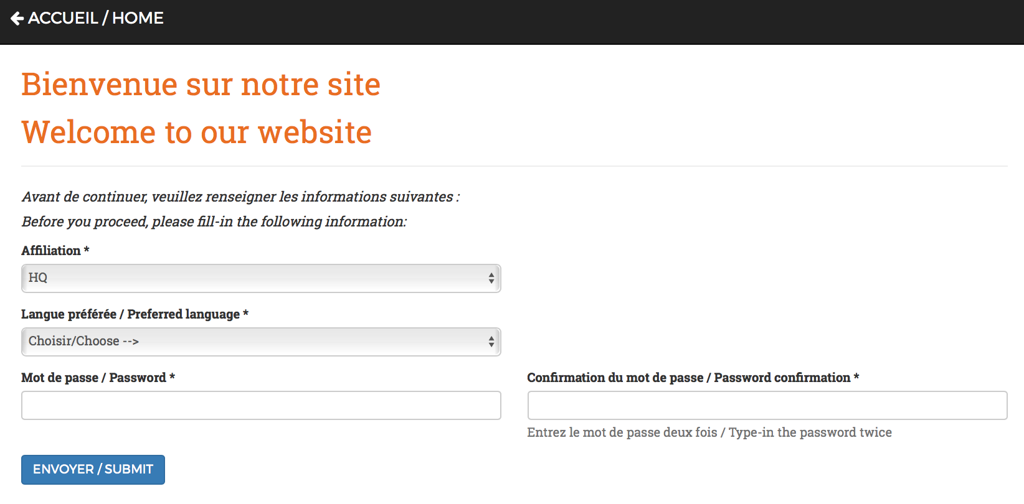Click the up/down stepper on Affiliation selector

pos(491,278)
